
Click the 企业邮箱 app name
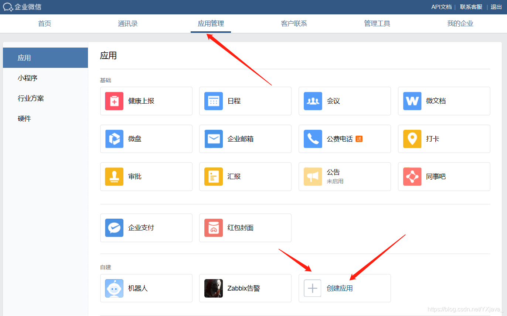pos(241,139)
